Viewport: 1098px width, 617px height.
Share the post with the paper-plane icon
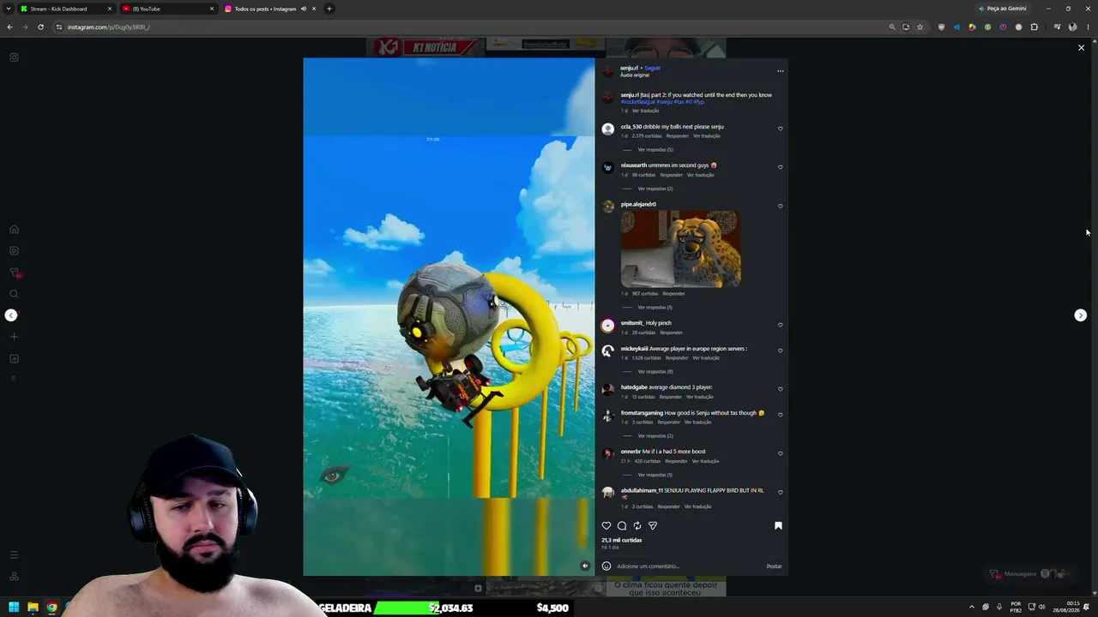coord(653,525)
